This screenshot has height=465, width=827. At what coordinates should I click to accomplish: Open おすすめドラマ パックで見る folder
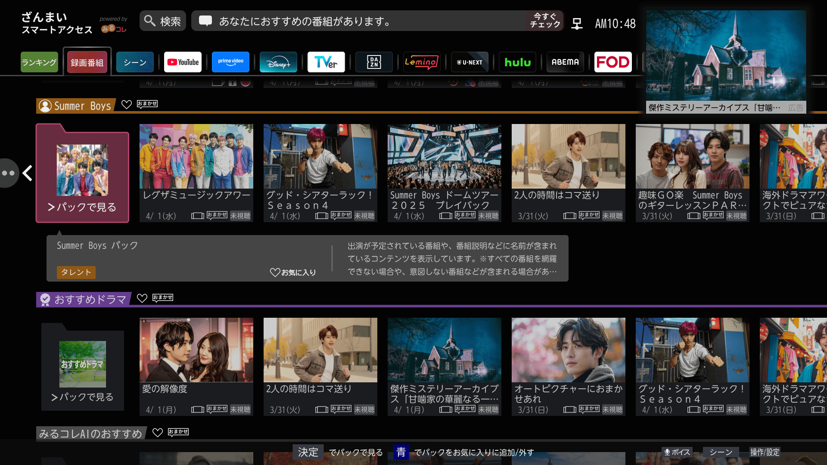tap(82, 367)
